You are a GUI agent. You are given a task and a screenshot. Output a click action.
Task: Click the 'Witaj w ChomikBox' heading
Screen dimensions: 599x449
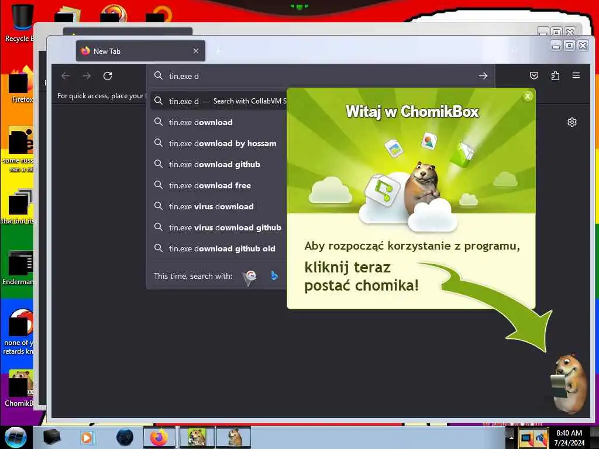click(412, 112)
